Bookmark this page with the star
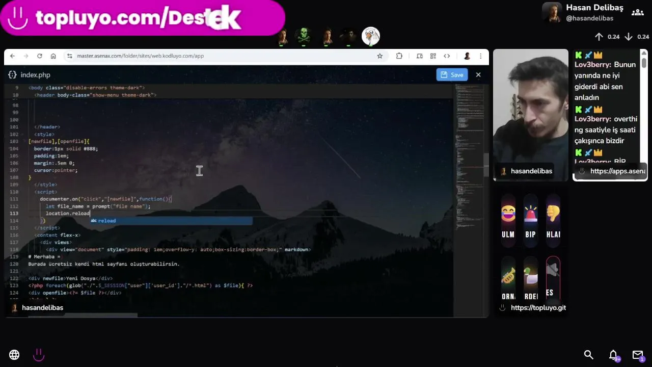The width and height of the screenshot is (652, 367). (379, 56)
